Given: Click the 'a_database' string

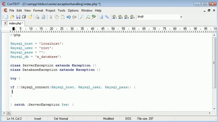Looking at the screenshot, I should [47, 57].
